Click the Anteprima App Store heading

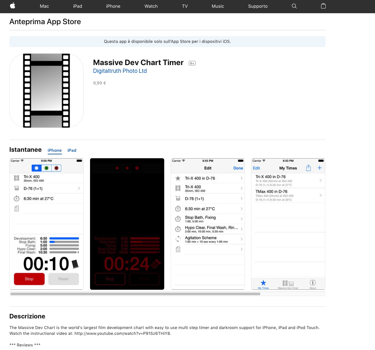[x=45, y=22]
